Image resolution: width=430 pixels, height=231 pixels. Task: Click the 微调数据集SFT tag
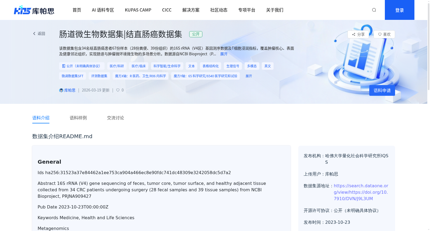pos(73,76)
